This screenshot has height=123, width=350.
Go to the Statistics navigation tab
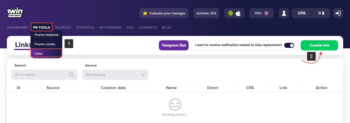coord(85,27)
